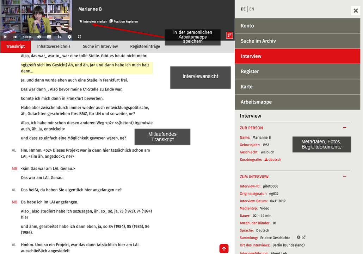363x254 pixels.
Task: Click line "und ähm, gearbeitet habe ich dann eben"
Action: [85, 229]
